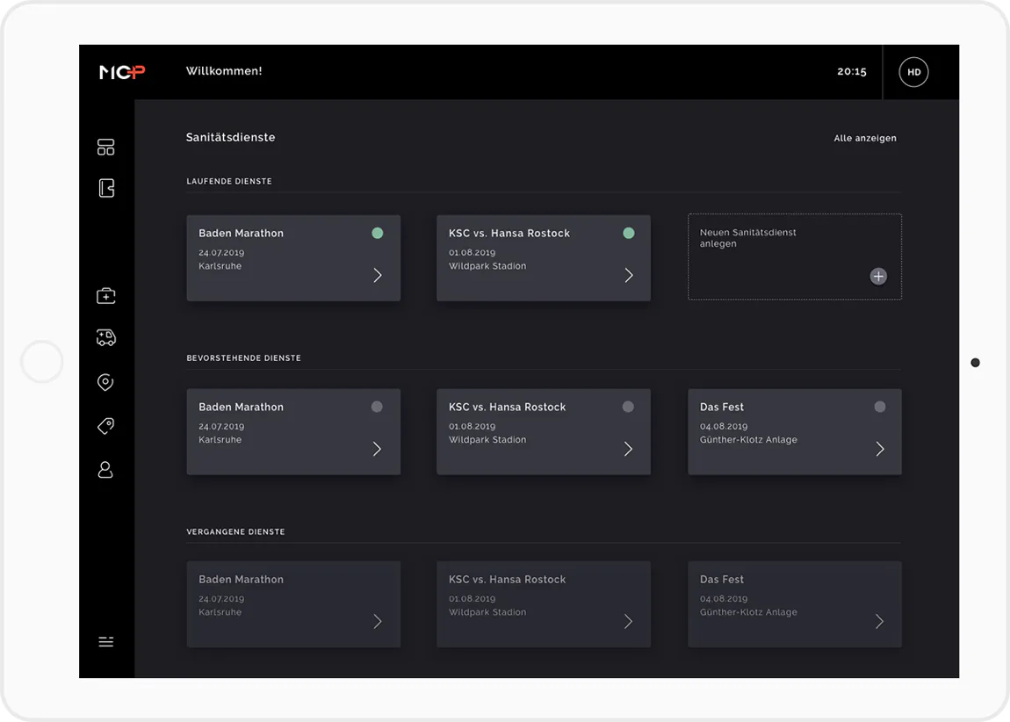Open running Baden Marathon via its chevron arrow

[378, 276]
